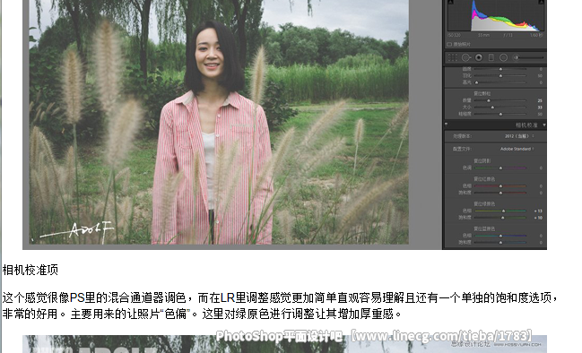Screen dimensions: 582x353
Task: Adjust the red primary 色相 slider
Action: [500, 185]
